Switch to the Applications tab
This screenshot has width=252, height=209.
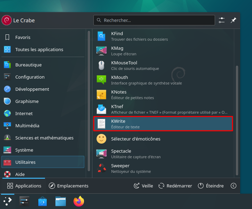[24, 186]
